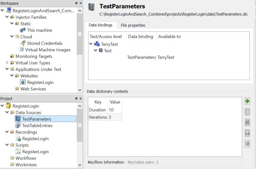
Task: Click the Value cell for Duration
Action: 115,110
